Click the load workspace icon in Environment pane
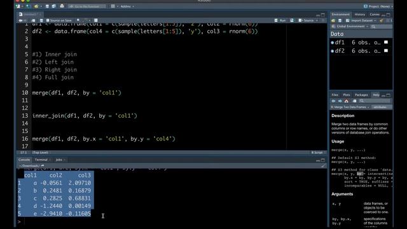 (x=333, y=20)
